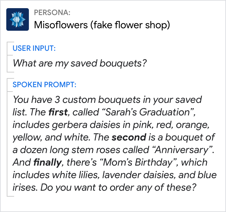Click the USER INPUT heading
This screenshot has height=212, width=226.
34,48
